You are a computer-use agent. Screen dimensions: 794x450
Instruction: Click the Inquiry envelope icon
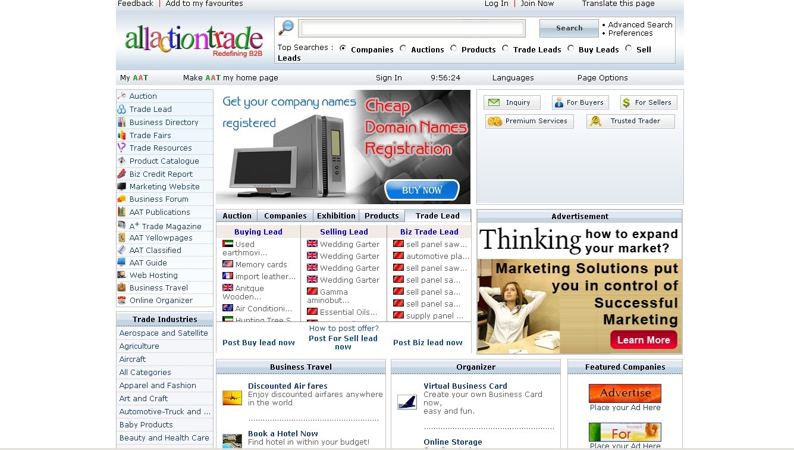[x=494, y=102]
